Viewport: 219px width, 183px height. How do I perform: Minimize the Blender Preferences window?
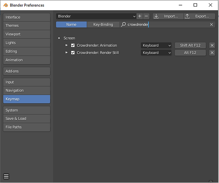pos(180,5)
